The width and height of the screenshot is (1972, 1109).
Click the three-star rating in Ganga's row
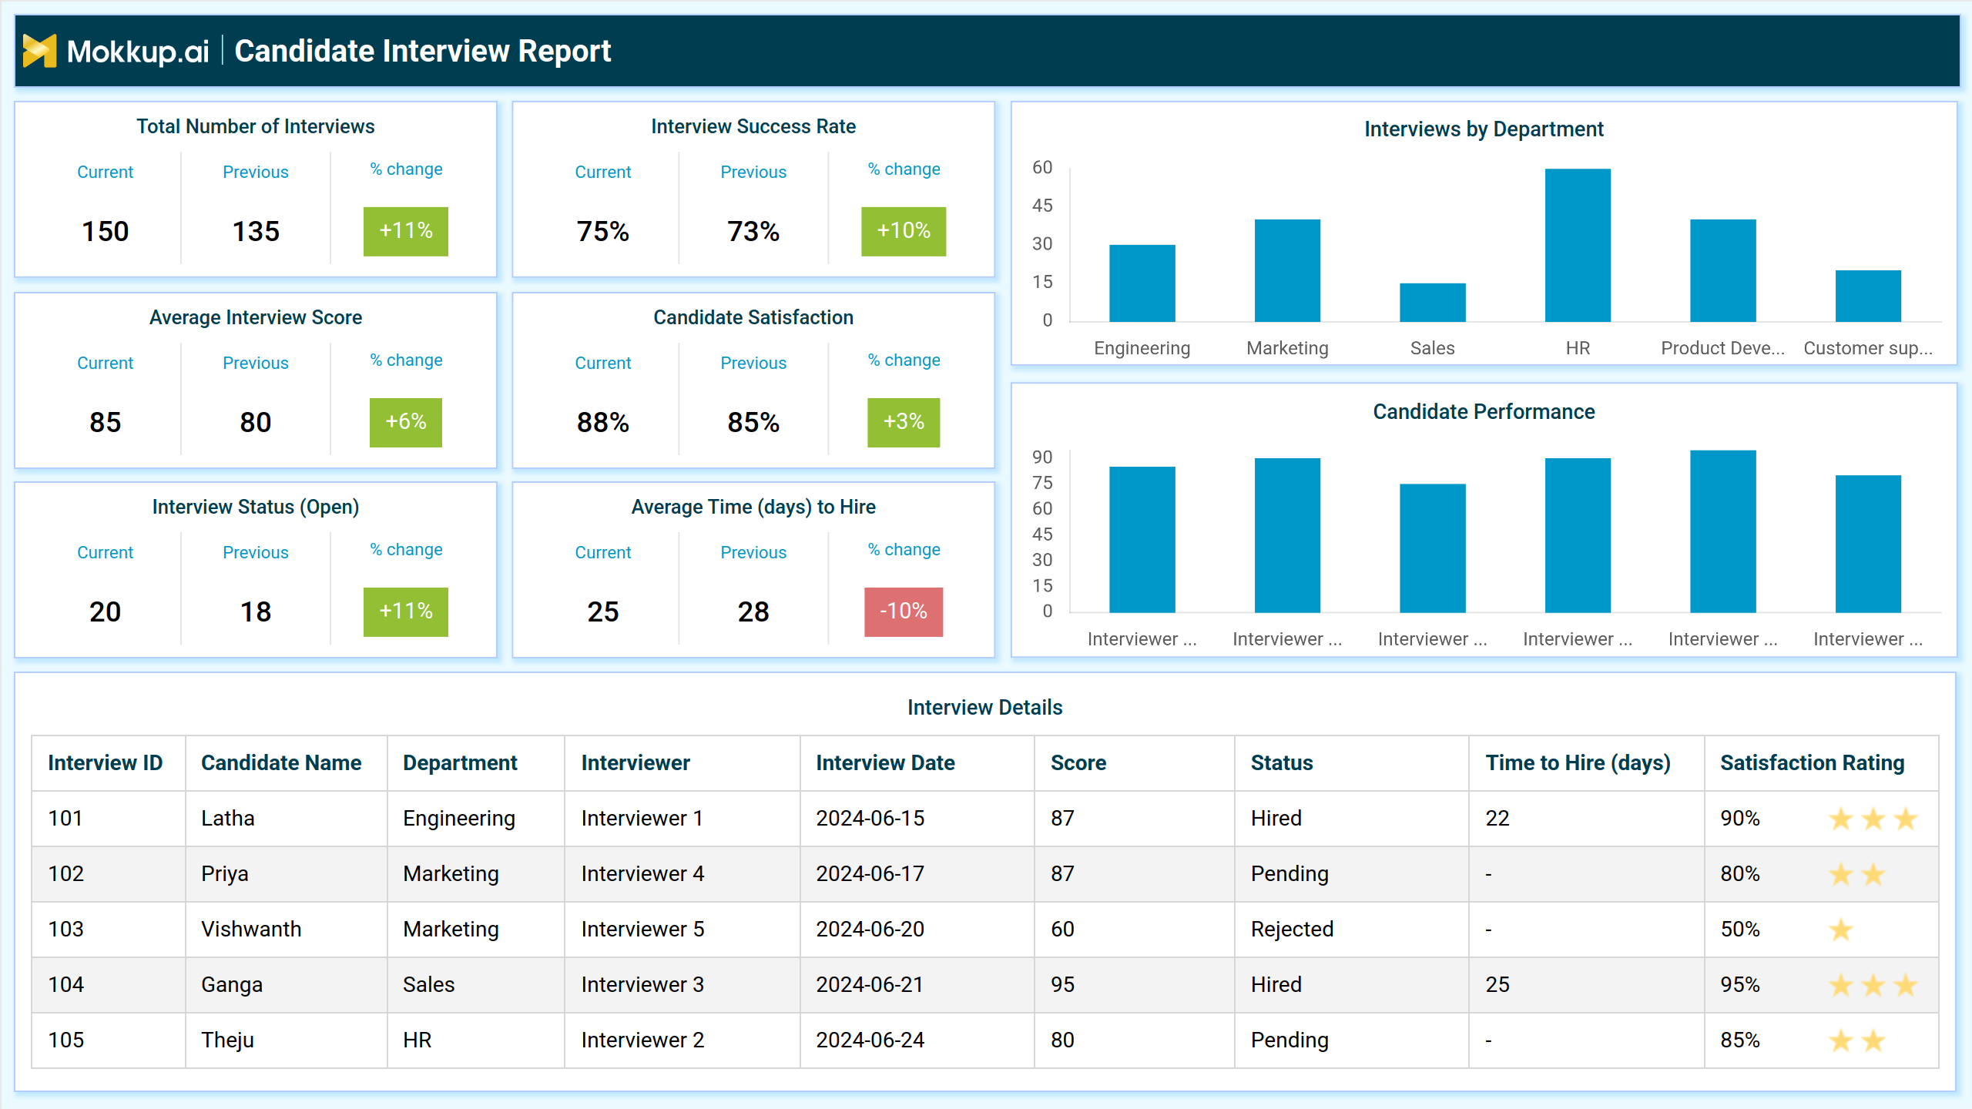tap(1873, 984)
